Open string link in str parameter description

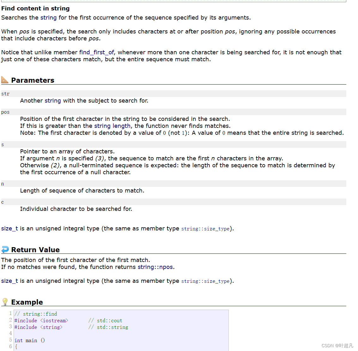(52, 101)
